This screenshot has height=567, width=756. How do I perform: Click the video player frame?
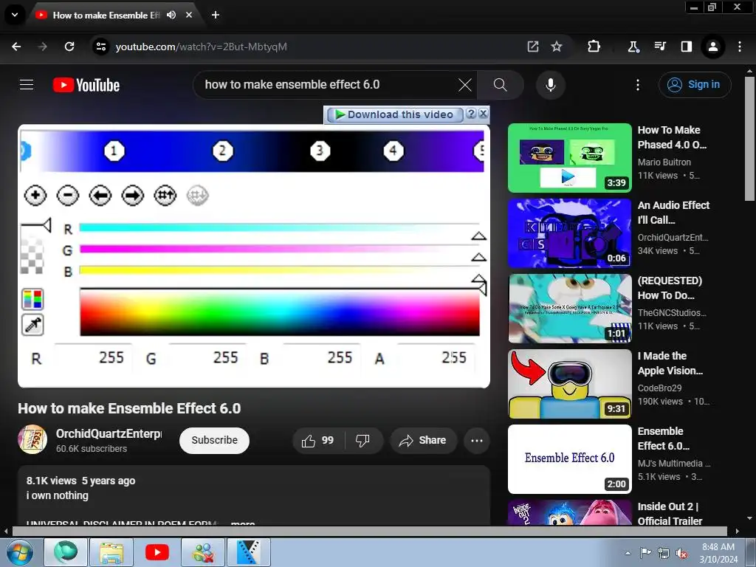click(x=254, y=256)
